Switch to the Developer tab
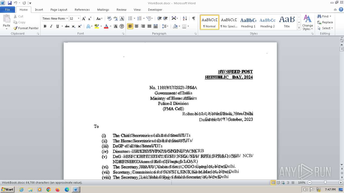 pos(155,10)
